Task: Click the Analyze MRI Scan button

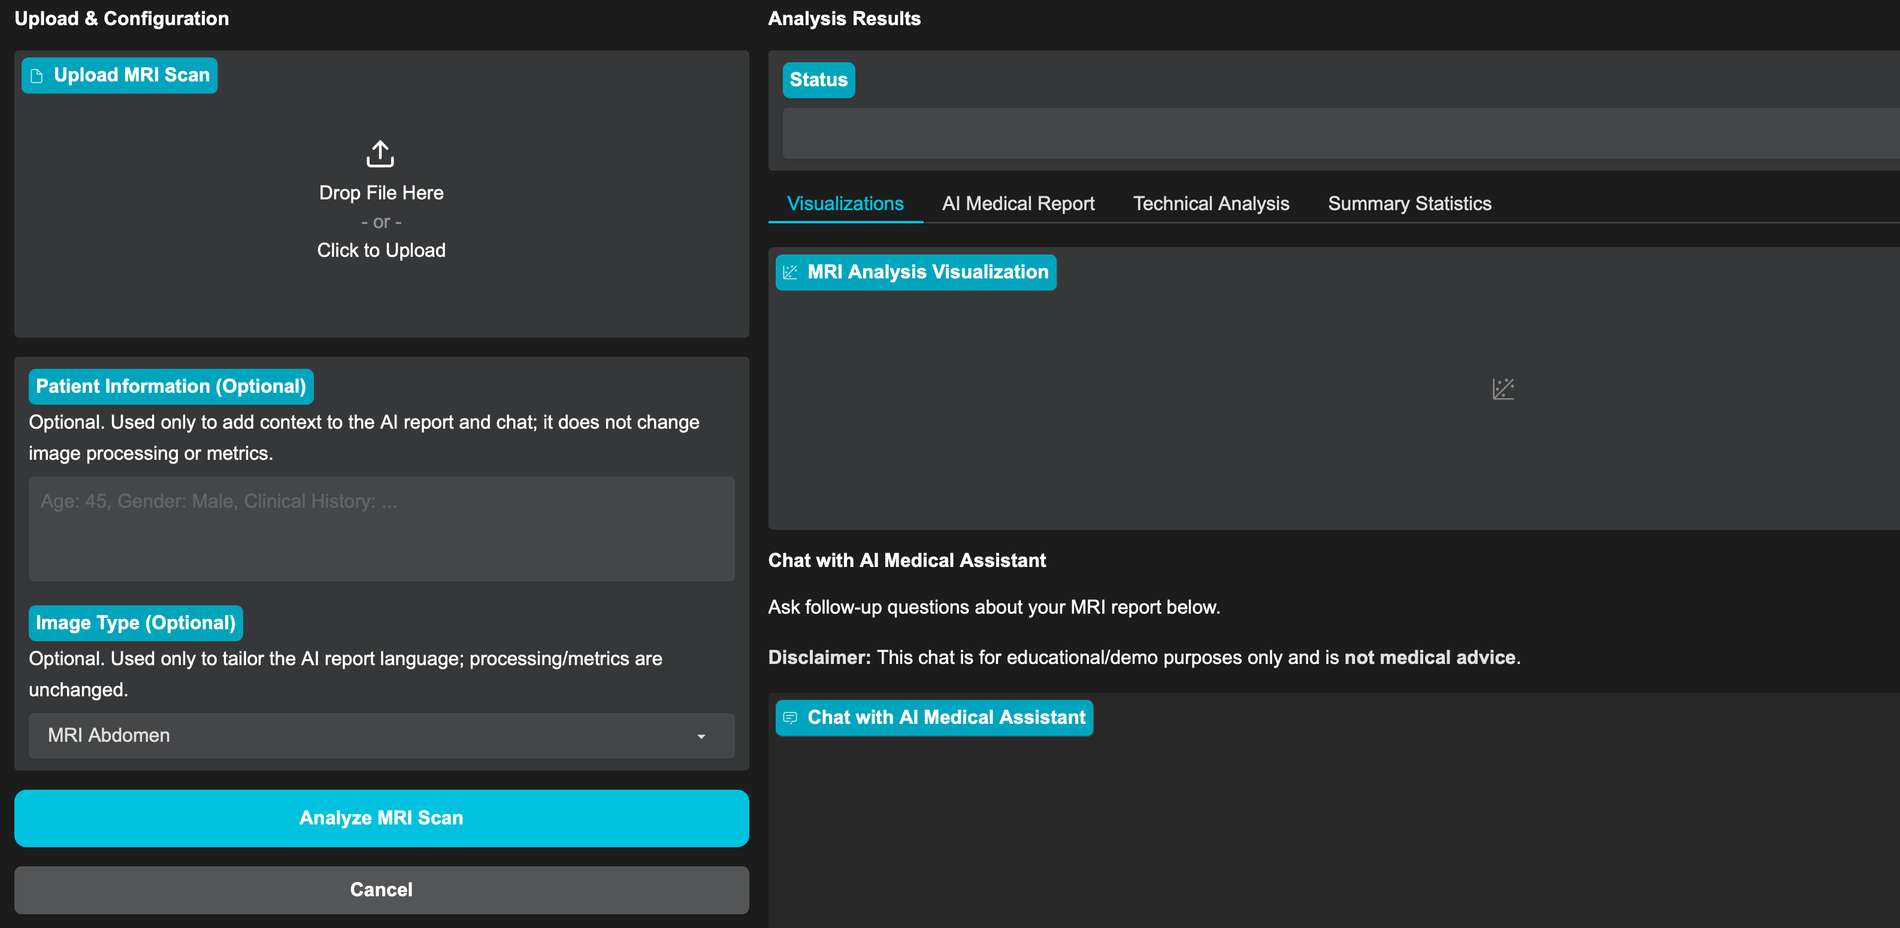Action: (382, 817)
